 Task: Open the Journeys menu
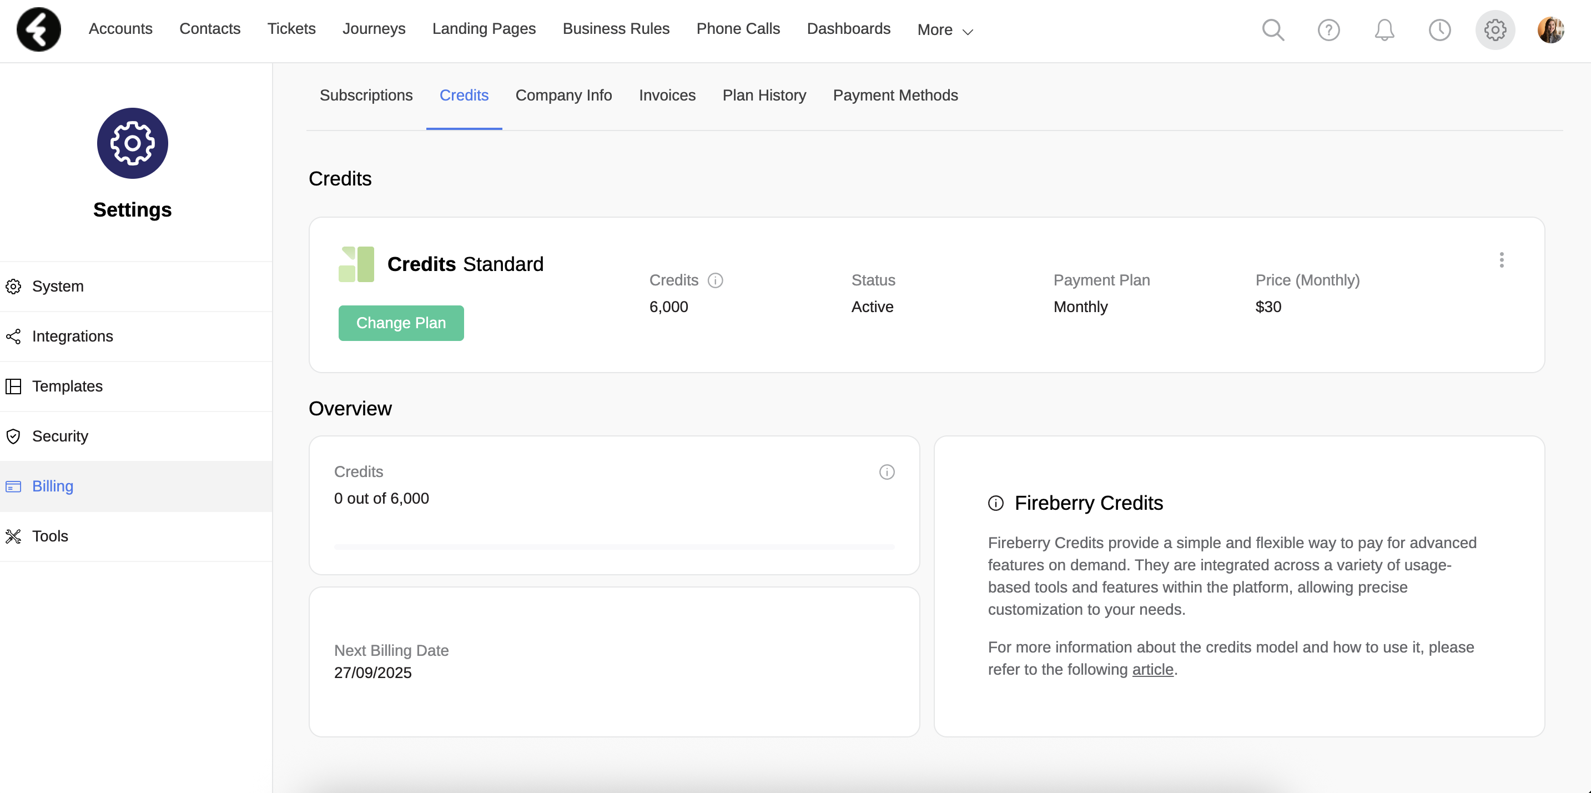pos(374,29)
